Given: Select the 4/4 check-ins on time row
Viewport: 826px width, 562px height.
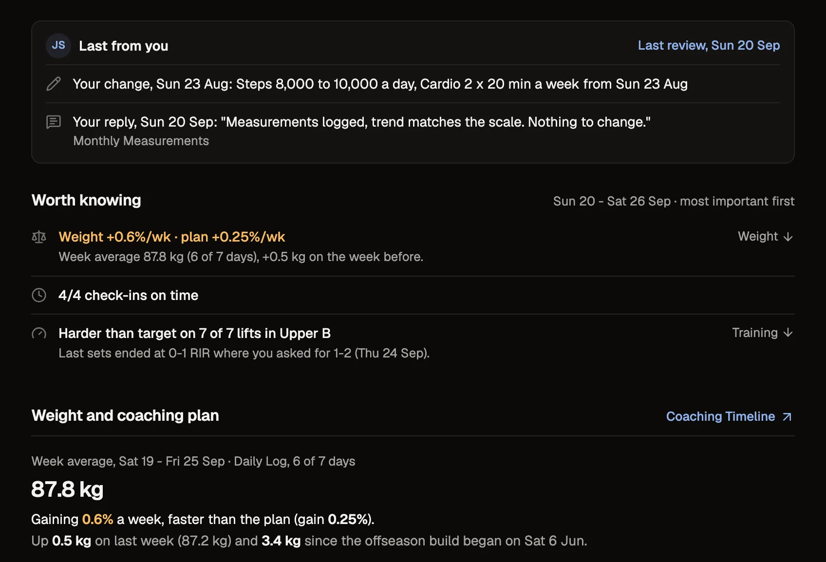Looking at the screenshot, I should coord(413,295).
